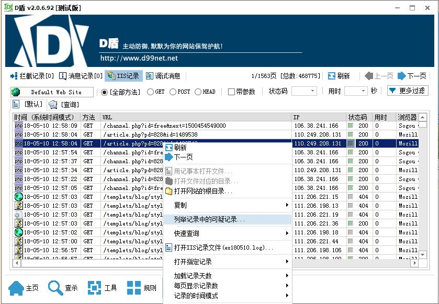This screenshot has width=439, height=304.
Task: Click the Default Web Site selector
Action: point(52,92)
